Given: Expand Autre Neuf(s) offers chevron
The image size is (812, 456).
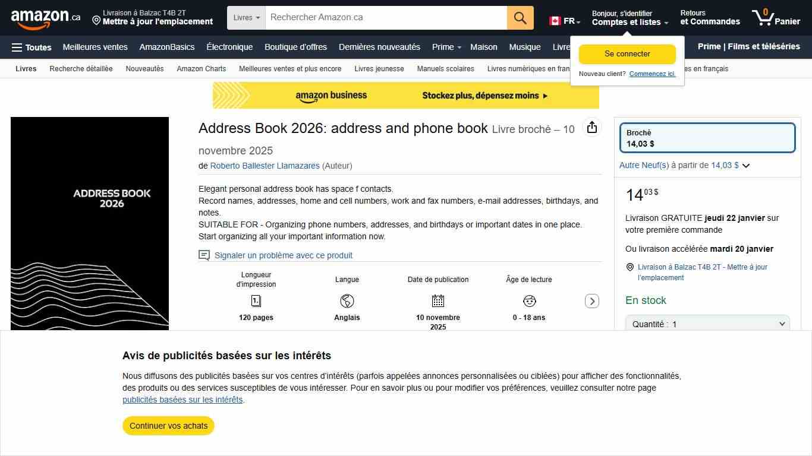Looking at the screenshot, I should coord(746,166).
